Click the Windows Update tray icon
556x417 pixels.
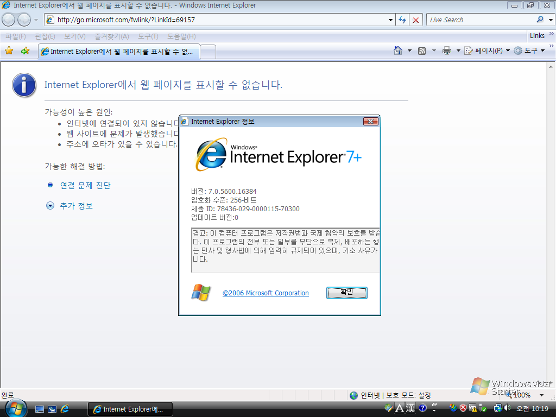(x=453, y=408)
